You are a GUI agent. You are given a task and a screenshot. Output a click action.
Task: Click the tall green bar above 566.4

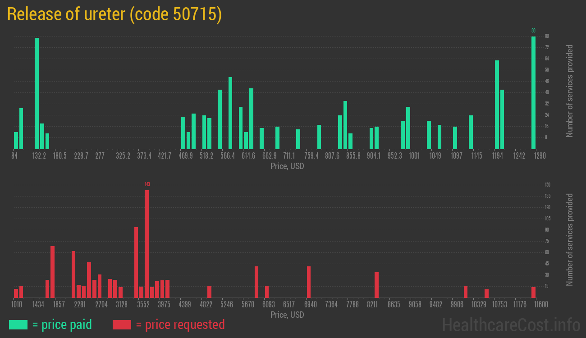pyautogui.click(x=230, y=113)
